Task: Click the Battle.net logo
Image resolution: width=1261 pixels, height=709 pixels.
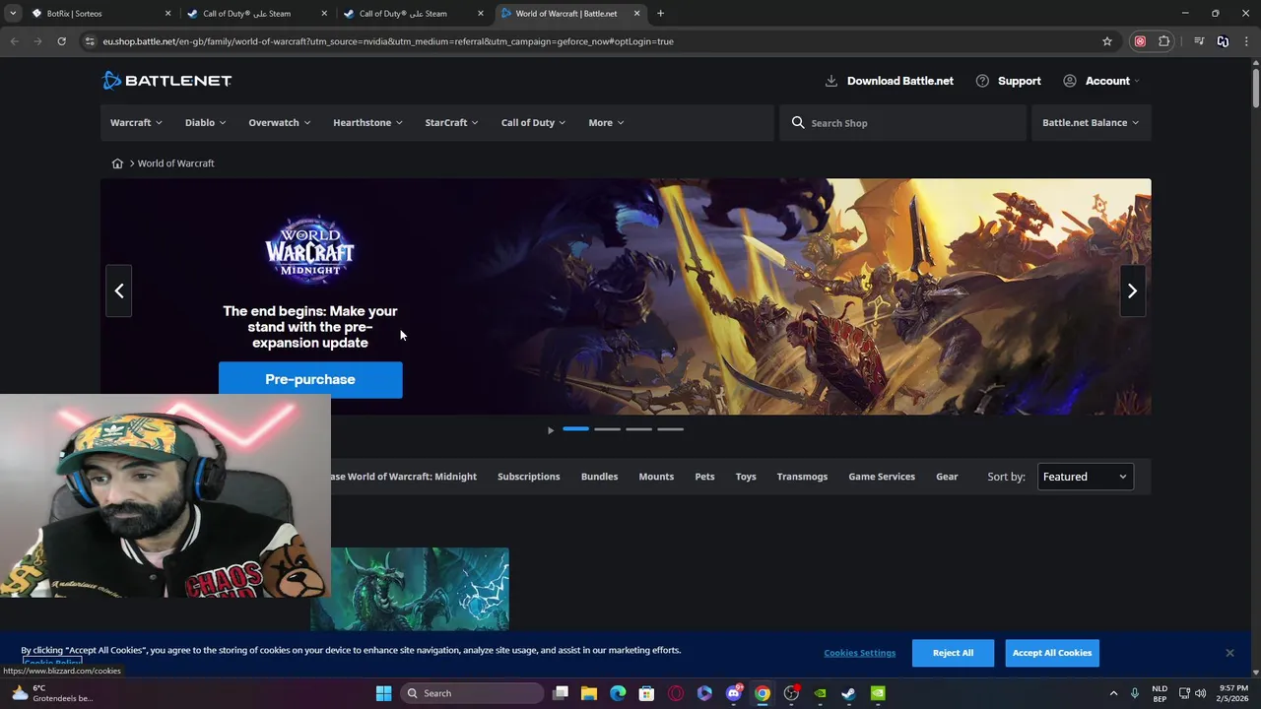Action: point(166,81)
